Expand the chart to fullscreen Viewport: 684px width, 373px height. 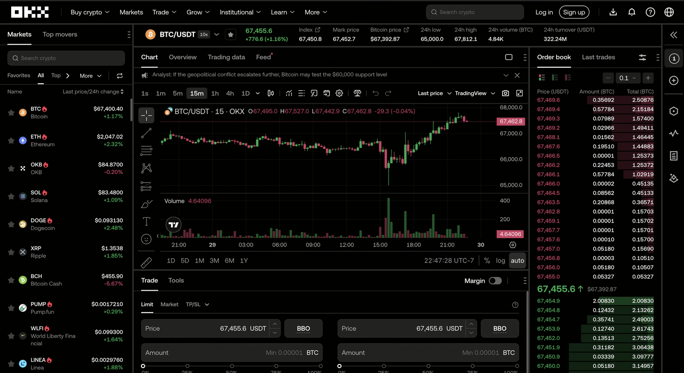tap(519, 93)
